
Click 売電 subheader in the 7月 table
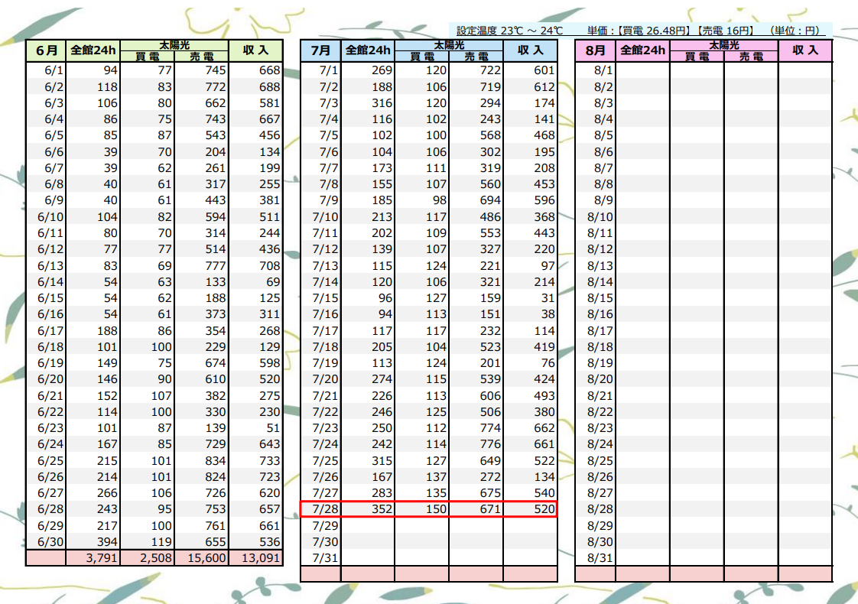click(476, 57)
